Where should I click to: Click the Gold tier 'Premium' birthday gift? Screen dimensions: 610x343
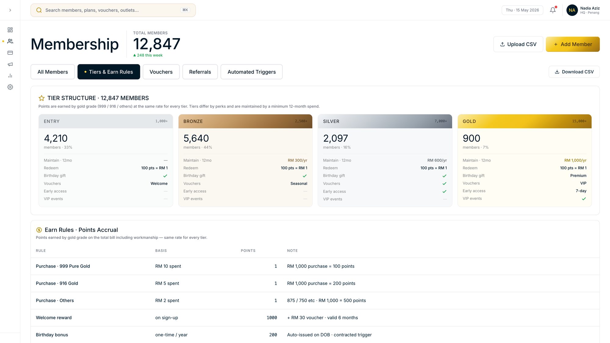point(578,176)
